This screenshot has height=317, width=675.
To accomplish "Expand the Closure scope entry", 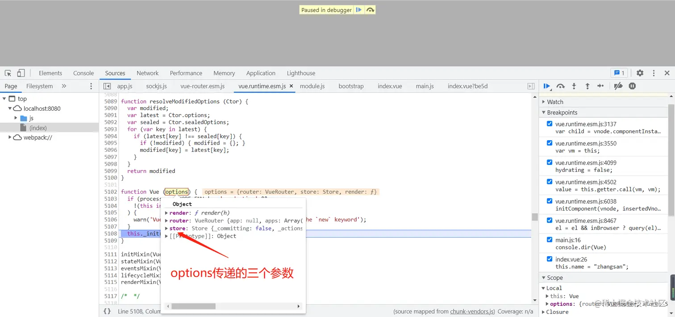I will (543, 312).
